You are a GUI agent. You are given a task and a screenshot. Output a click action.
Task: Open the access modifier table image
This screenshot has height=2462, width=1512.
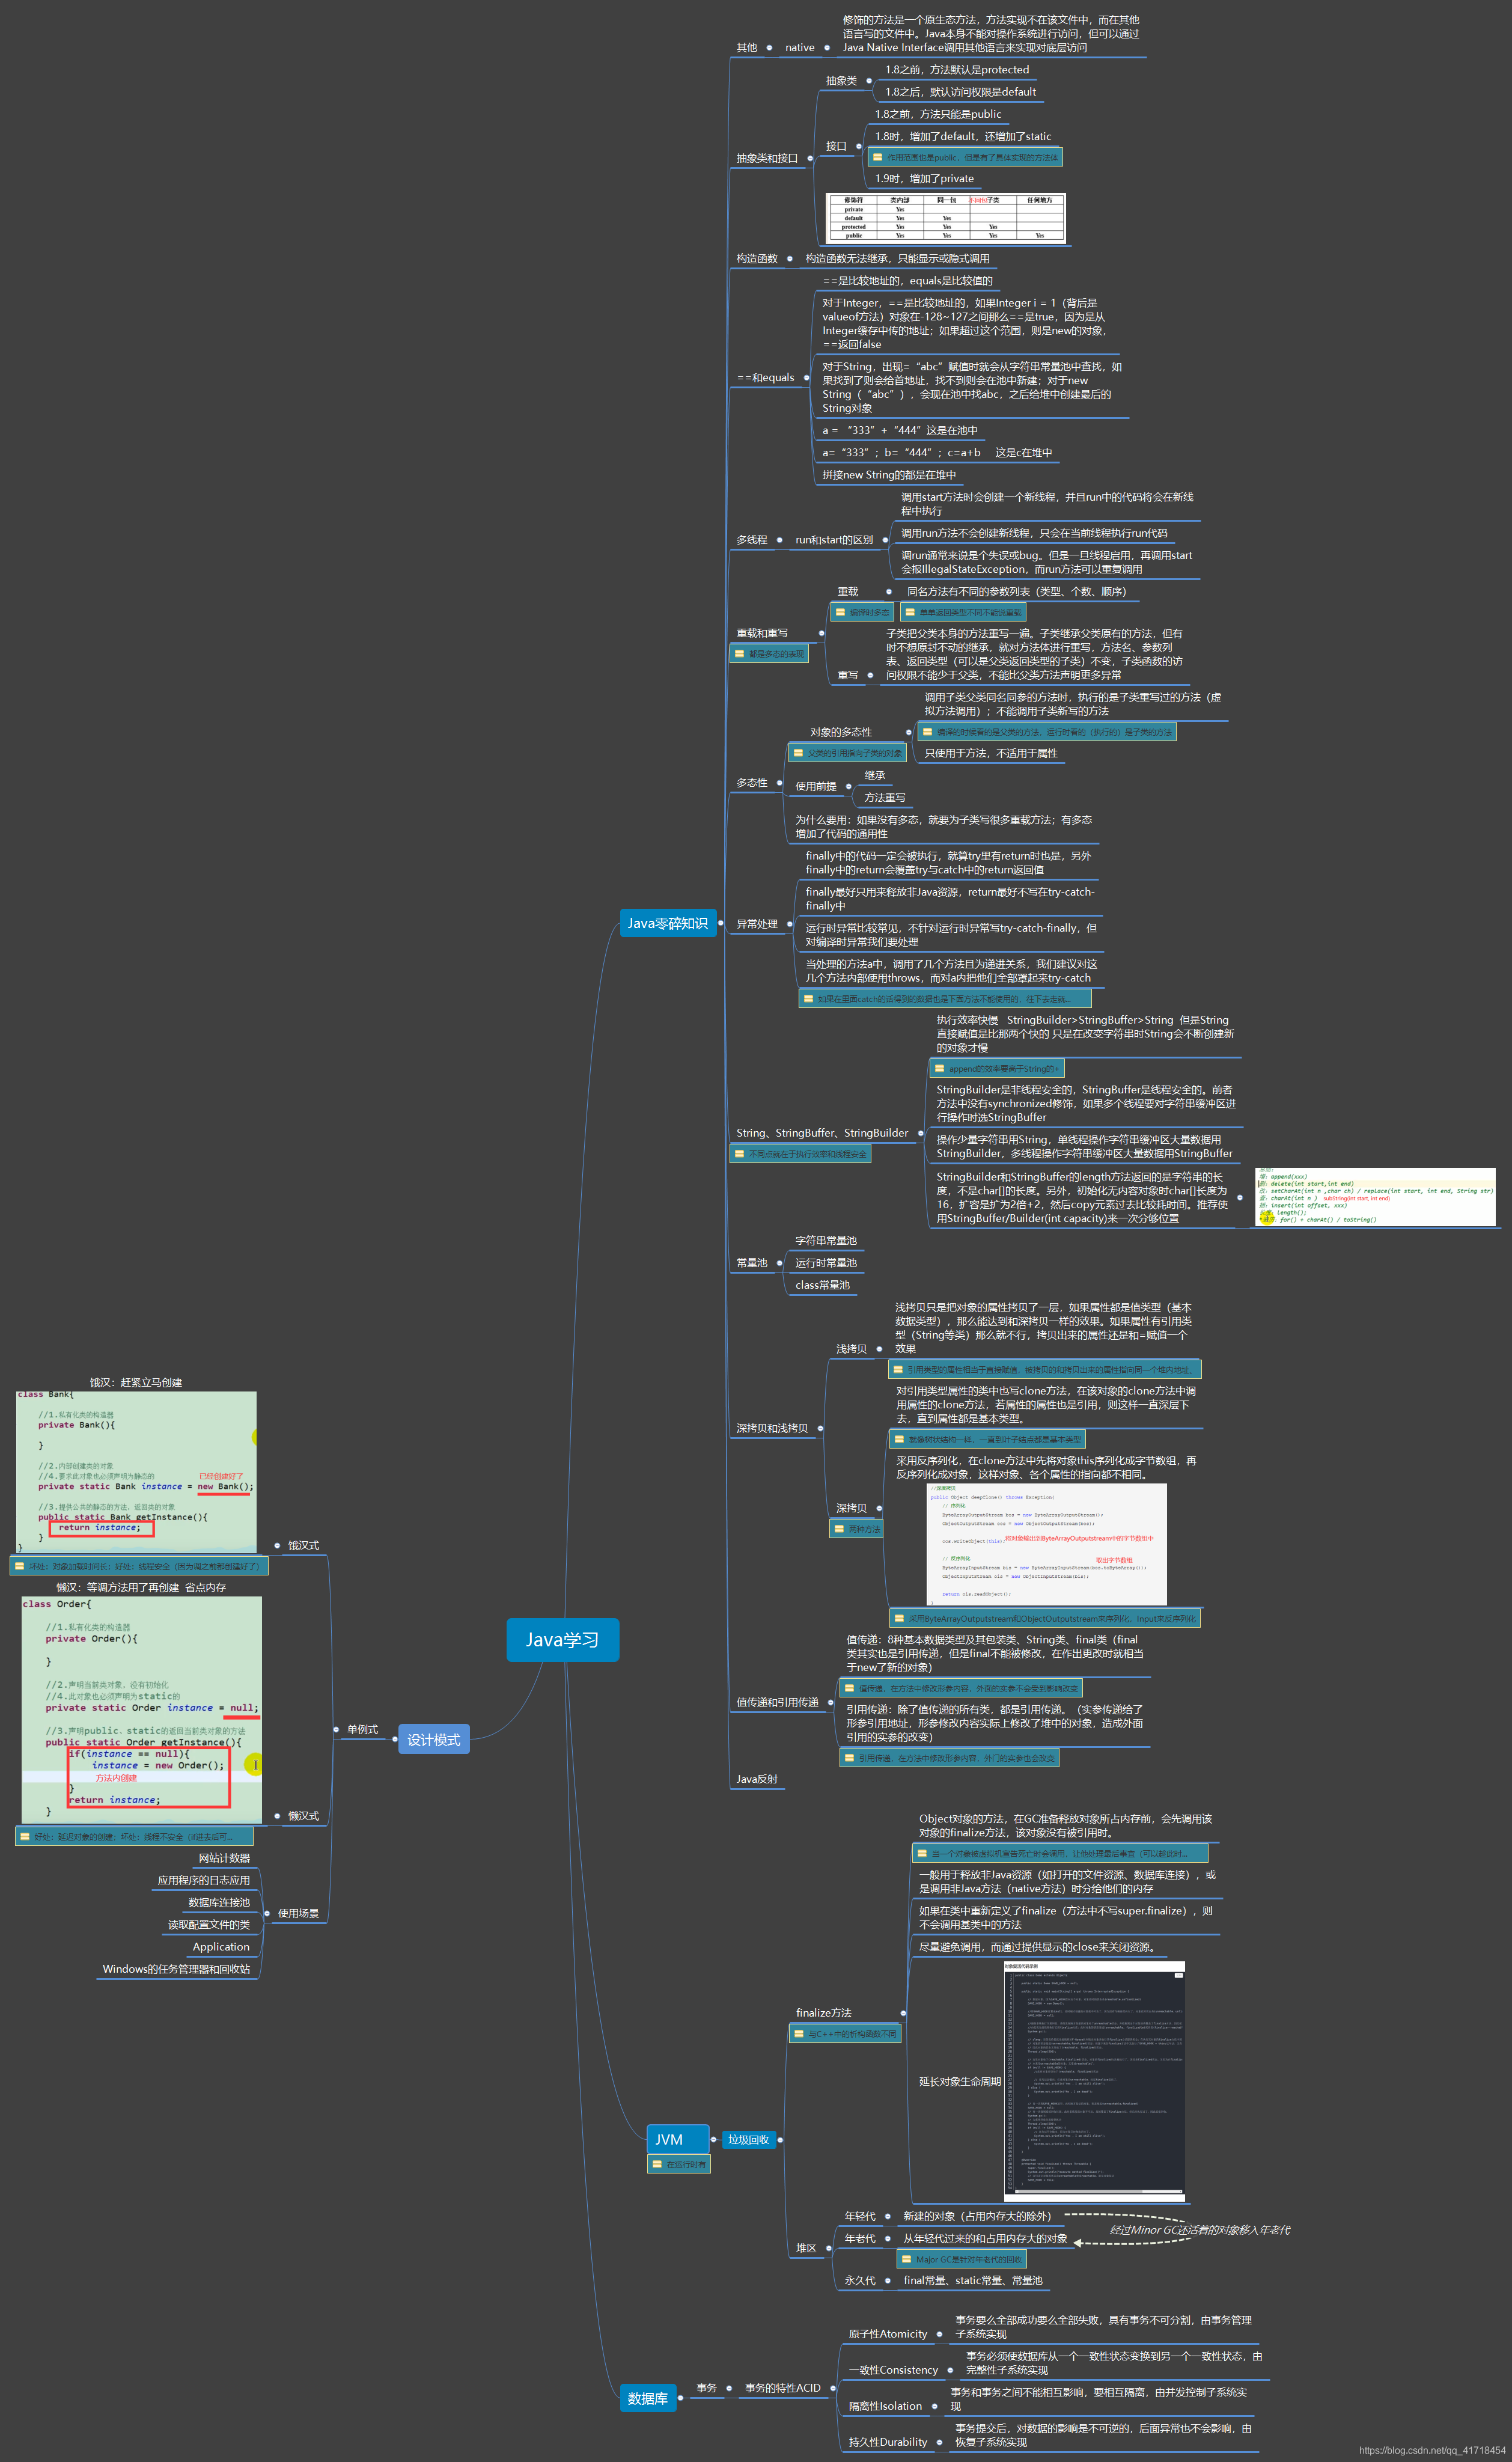click(x=946, y=218)
